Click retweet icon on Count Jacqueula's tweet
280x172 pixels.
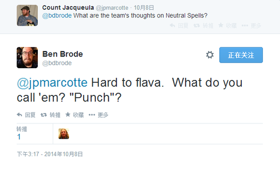196,26
